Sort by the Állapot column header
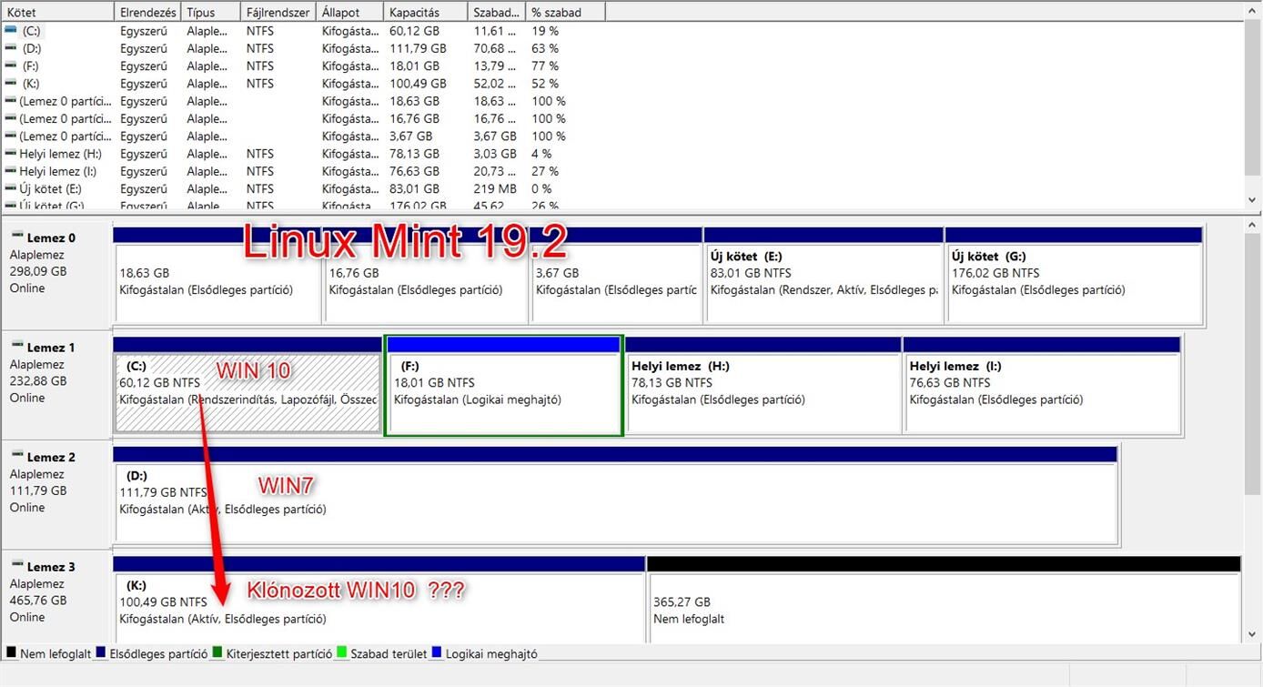 point(349,12)
